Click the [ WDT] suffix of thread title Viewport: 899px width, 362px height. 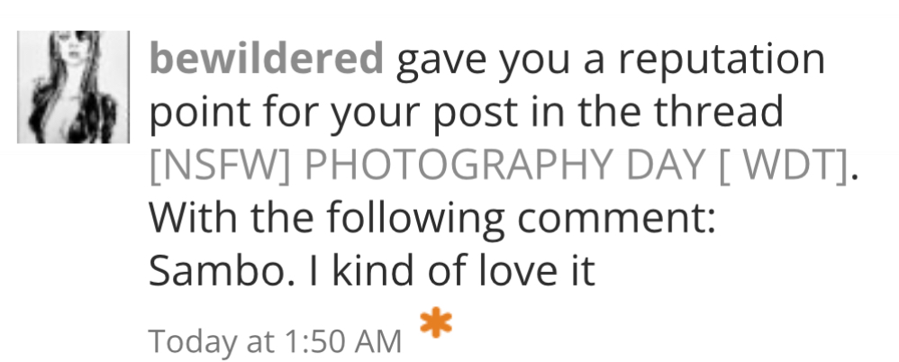point(777,165)
